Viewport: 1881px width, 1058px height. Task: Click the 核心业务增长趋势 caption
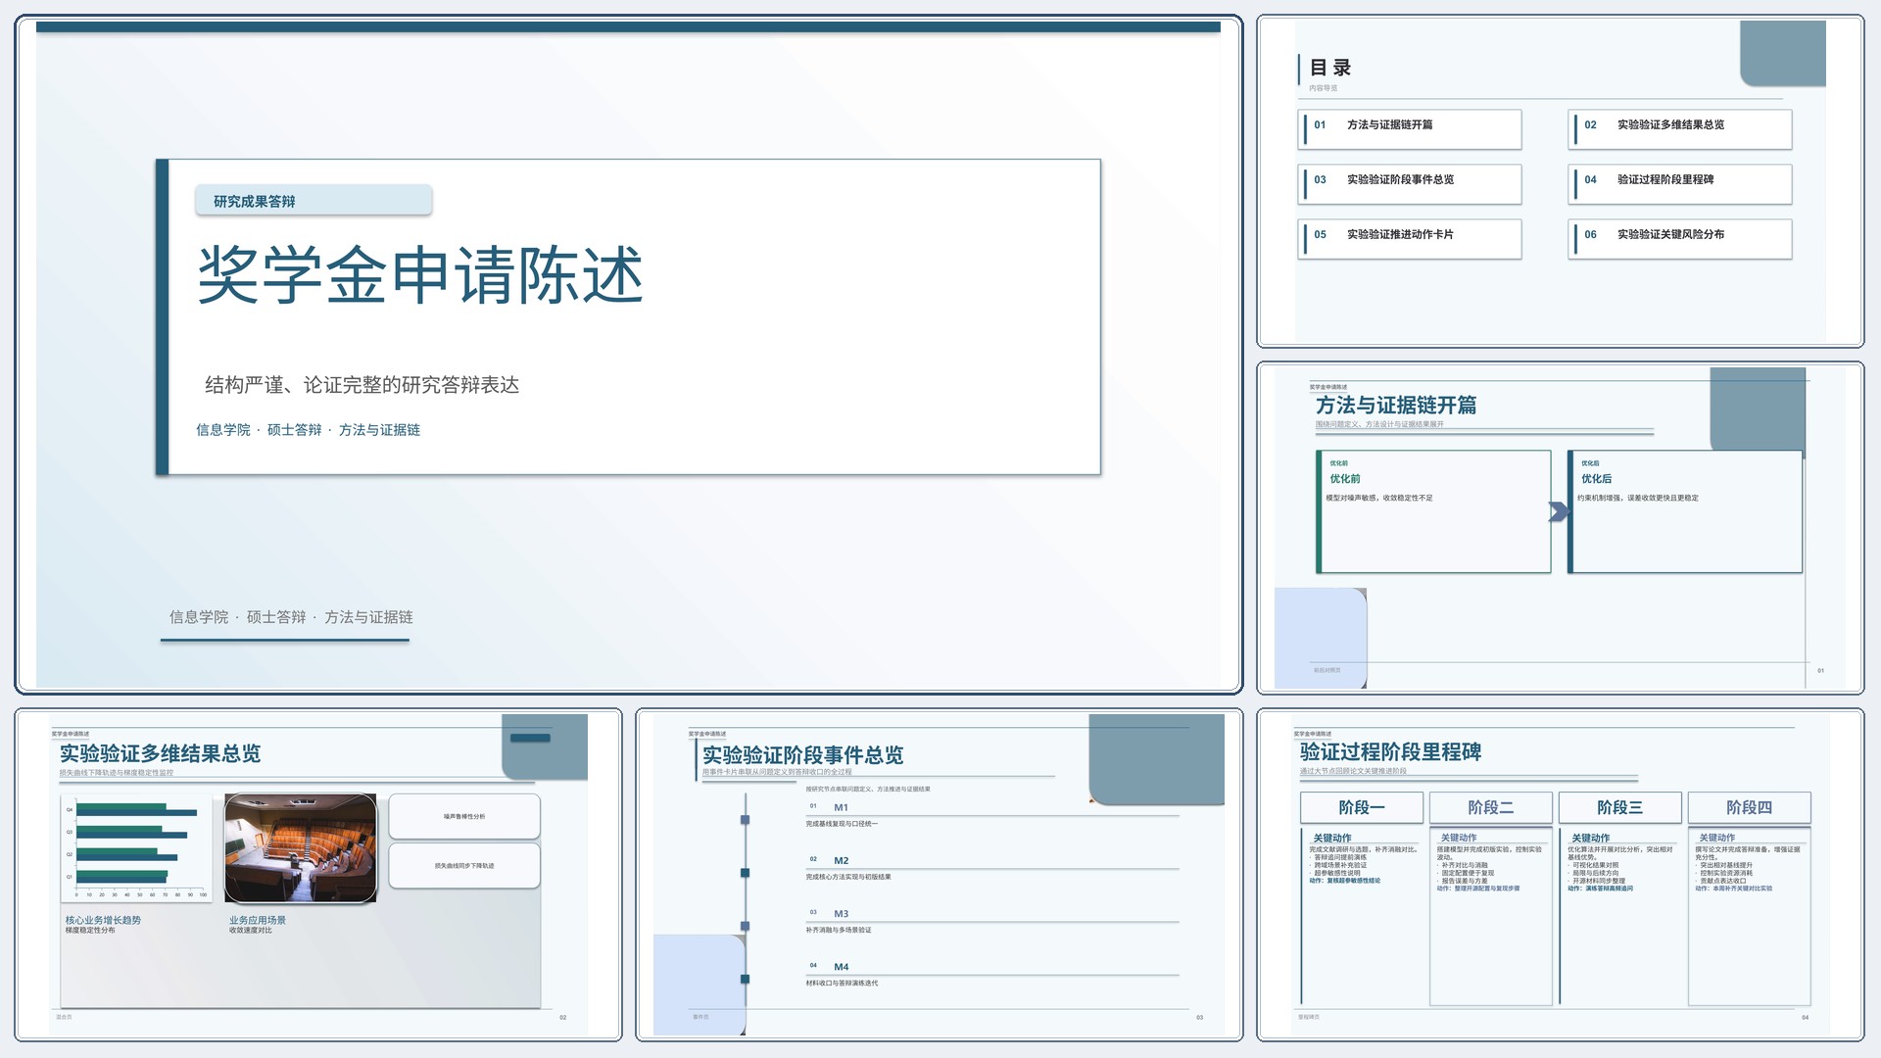103,920
